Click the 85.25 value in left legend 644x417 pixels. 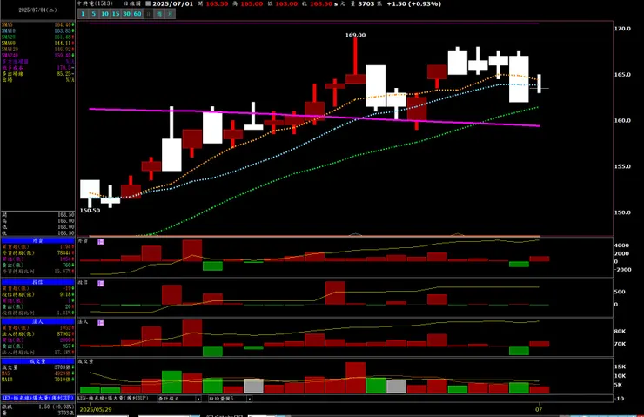(64, 74)
